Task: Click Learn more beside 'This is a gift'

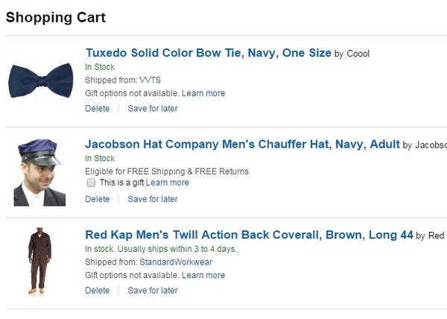Action: pos(168,183)
